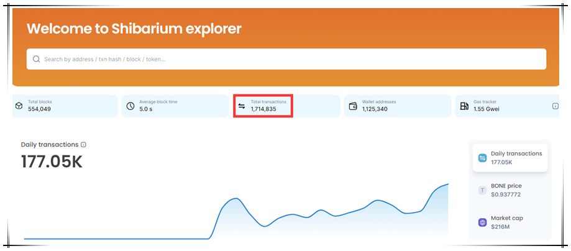
Task: Select the BONE price chart tab
Action: (510, 190)
